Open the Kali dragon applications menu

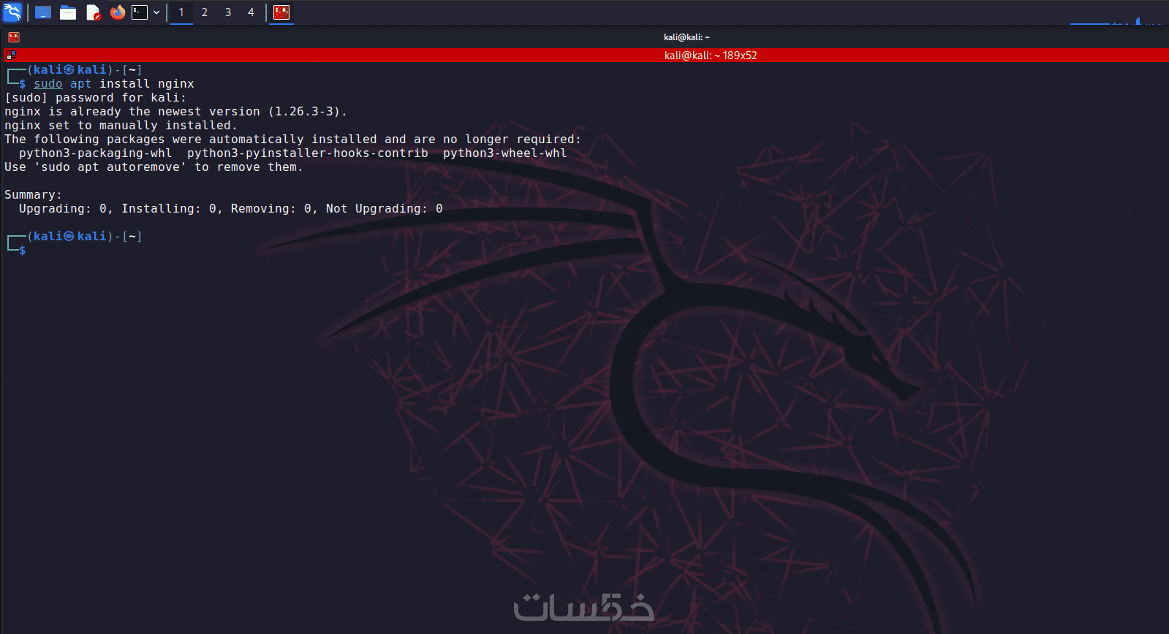point(12,12)
